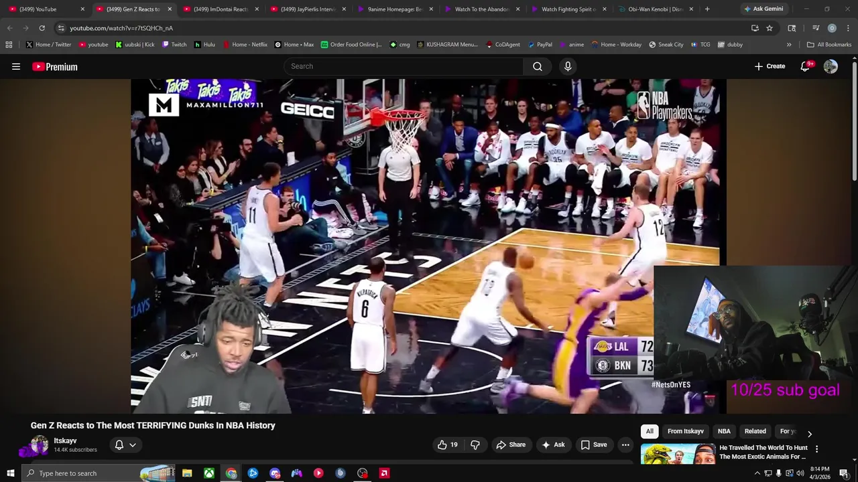This screenshot has height=482, width=858.
Task: Open the Windows Start menu
Action: pyautogui.click(x=10, y=473)
